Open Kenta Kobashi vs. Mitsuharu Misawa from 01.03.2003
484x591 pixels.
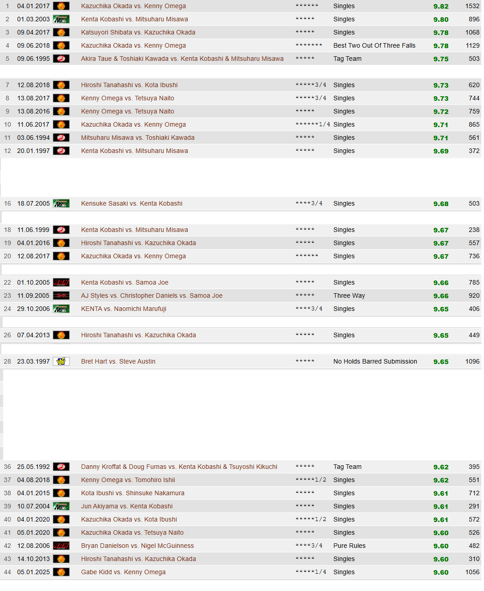(x=135, y=19)
